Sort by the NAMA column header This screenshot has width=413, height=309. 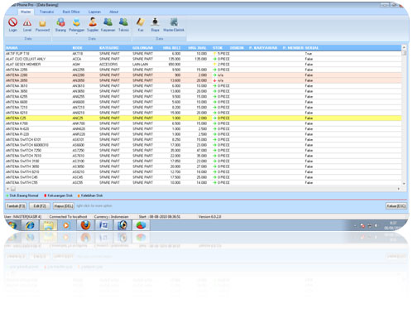click(x=12, y=48)
